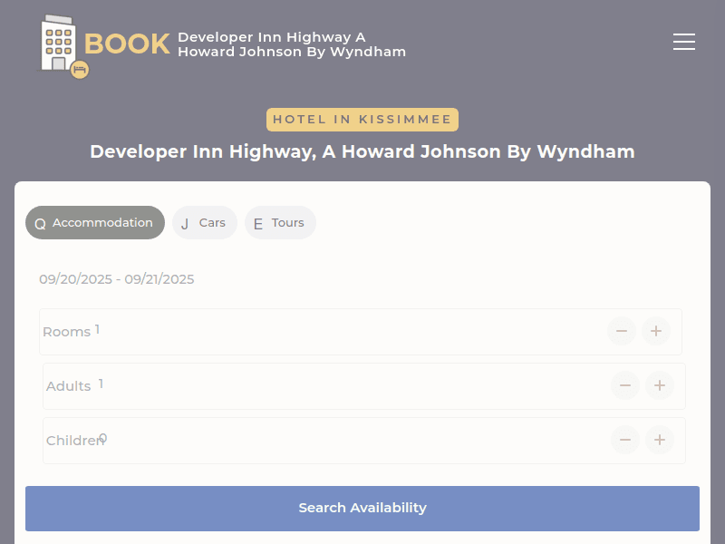
Task: Reduce Adults count using minus button
Action: click(624, 386)
